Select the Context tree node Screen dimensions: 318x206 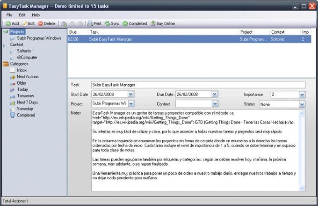tap(17, 44)
